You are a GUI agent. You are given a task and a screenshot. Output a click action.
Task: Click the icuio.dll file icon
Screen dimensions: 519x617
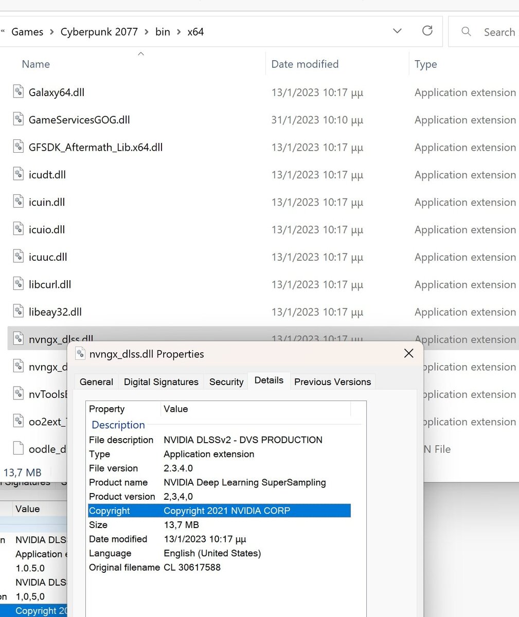point(19,229)
